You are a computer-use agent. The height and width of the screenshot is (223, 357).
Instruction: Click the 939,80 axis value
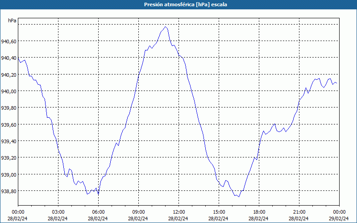click(x=8, y=108)
